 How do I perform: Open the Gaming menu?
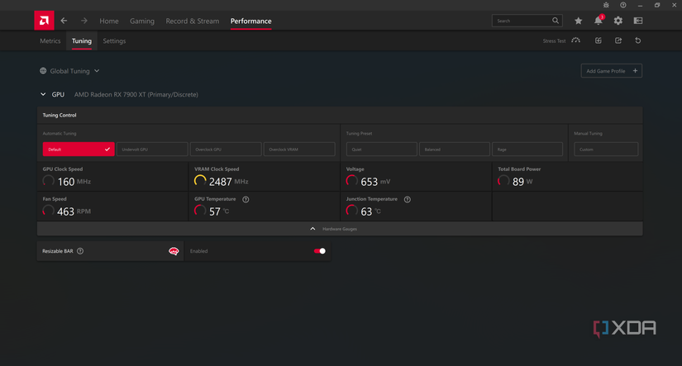point(141,21)
